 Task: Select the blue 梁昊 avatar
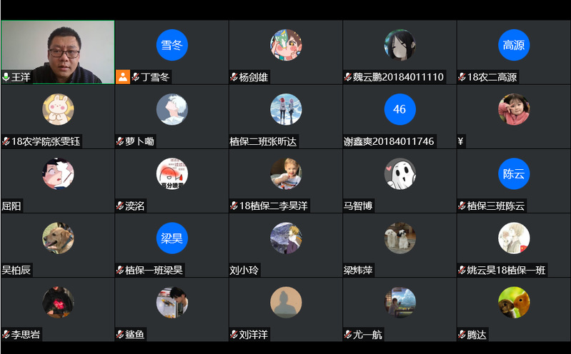click(172, 238)
